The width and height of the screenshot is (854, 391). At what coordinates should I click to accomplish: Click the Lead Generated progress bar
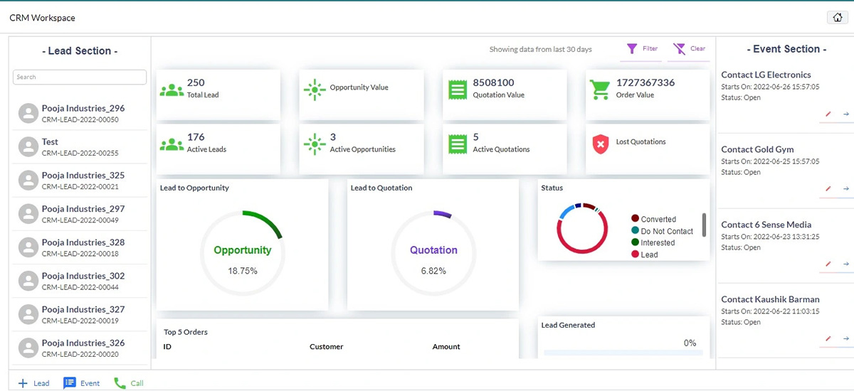point(623,352)
